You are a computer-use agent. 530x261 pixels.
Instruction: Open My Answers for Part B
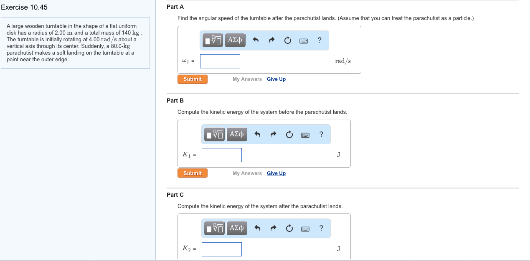coord(247,173)
